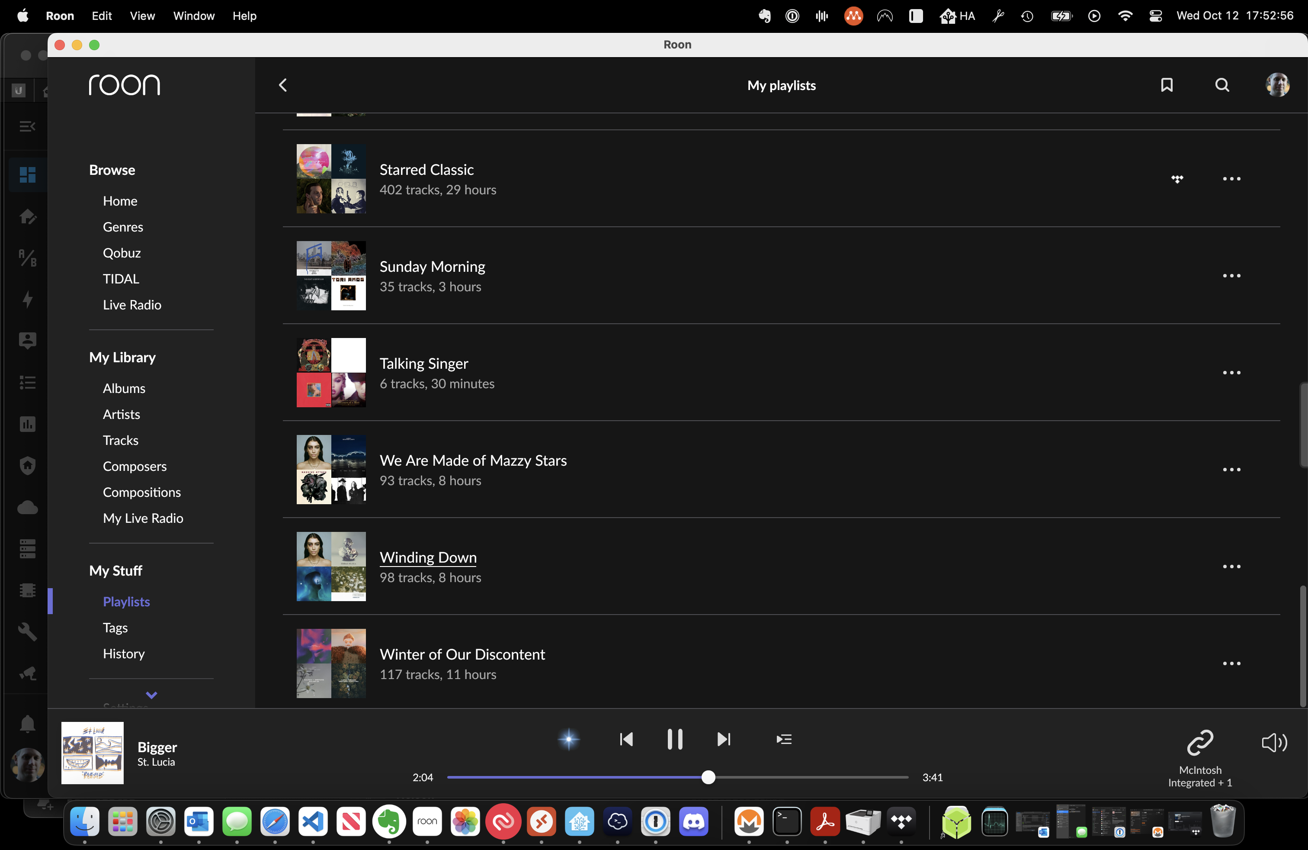Open the play queue icon
This screenshot has width=1308, height=850.
[784, 740]
